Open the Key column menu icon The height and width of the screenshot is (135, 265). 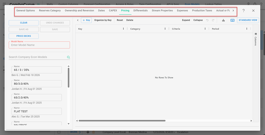click(x=123, y=29)
